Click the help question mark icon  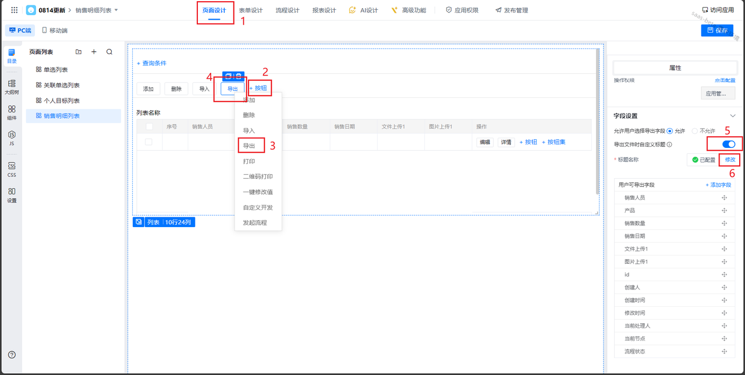12,355
